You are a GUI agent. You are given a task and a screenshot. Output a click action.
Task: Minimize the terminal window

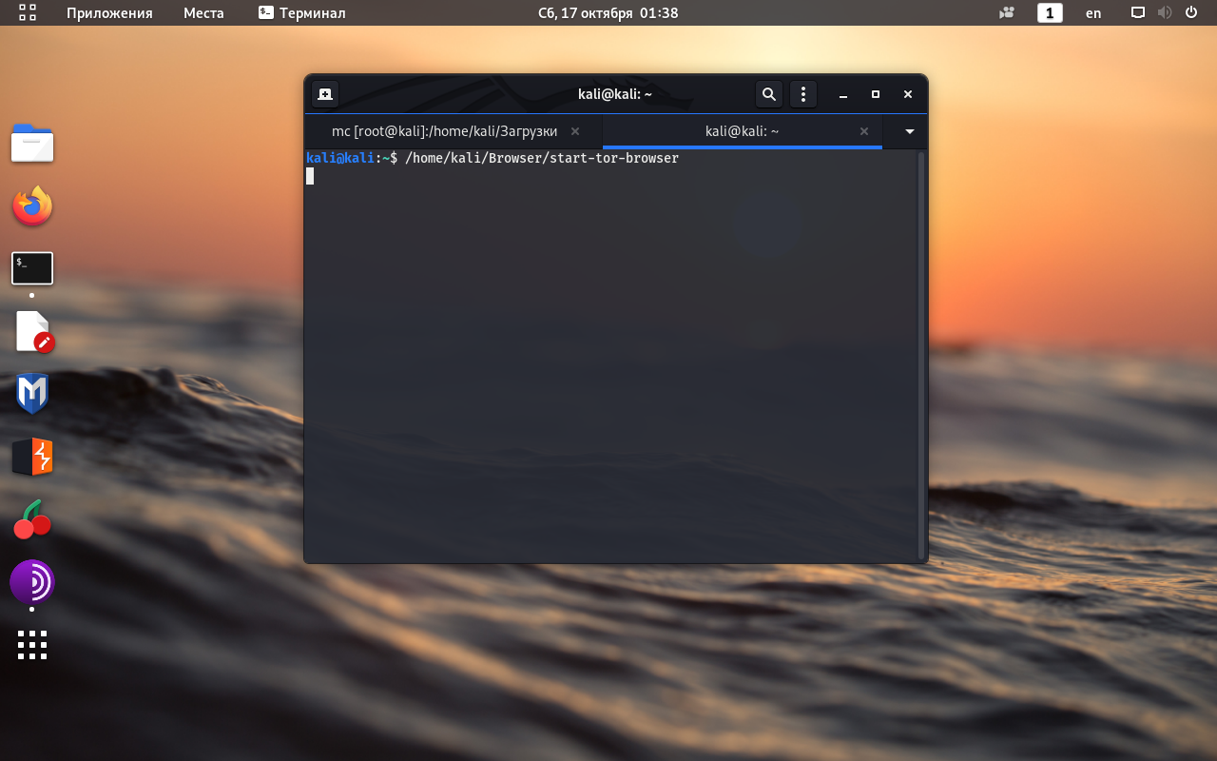[843, 94]
